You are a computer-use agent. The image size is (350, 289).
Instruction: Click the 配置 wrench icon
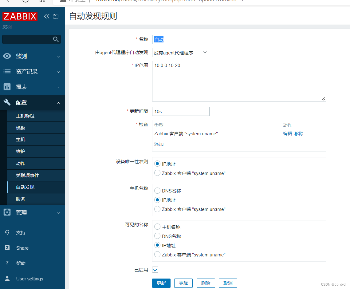(7, 102)
